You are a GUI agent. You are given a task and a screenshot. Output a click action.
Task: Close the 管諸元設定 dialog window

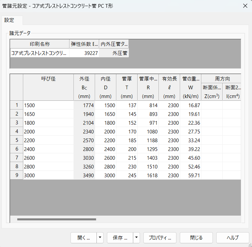click(245, 6)
